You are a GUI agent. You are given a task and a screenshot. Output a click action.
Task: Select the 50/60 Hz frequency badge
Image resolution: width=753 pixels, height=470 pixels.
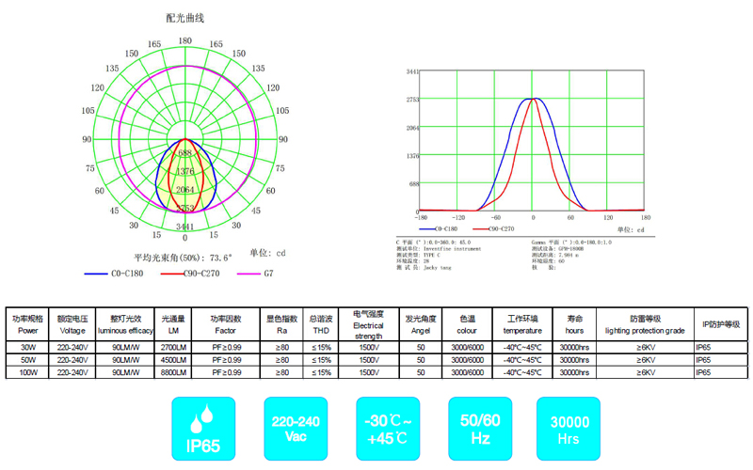click(x=476, y=429)
